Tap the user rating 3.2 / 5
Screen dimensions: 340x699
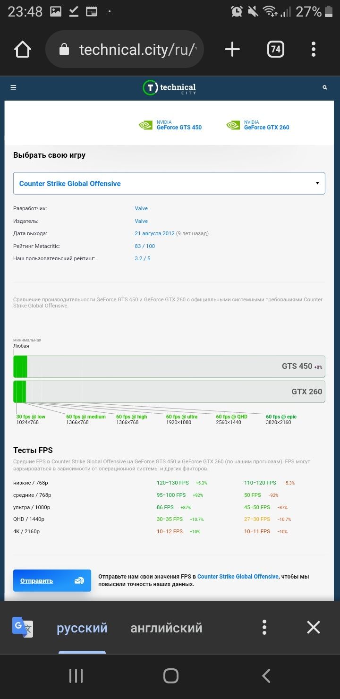(x=143, y=258)
